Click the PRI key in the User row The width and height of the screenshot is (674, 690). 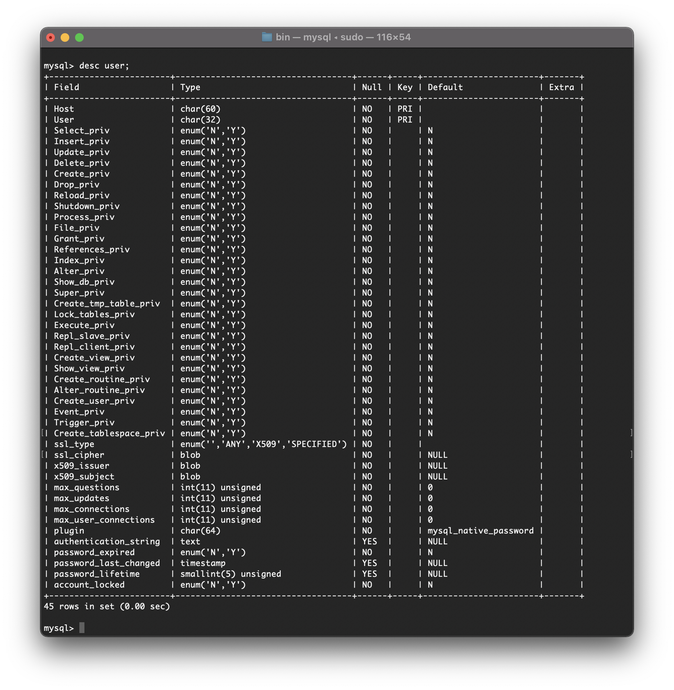[x=405, y=120]
